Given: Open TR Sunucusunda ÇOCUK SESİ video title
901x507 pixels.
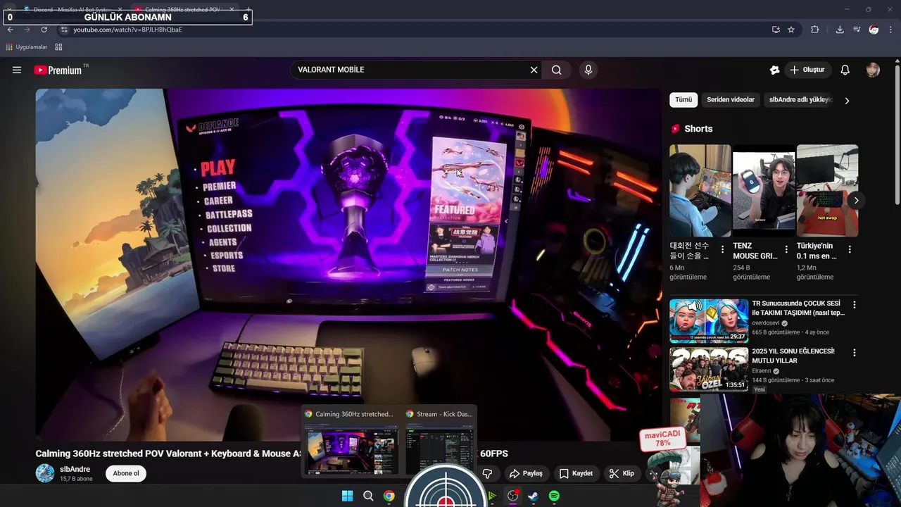Looking at the screenshot, I should tap(798, 308).
